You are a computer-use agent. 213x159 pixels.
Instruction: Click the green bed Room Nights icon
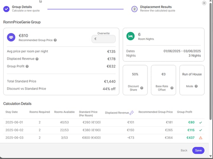coord(130,36)
